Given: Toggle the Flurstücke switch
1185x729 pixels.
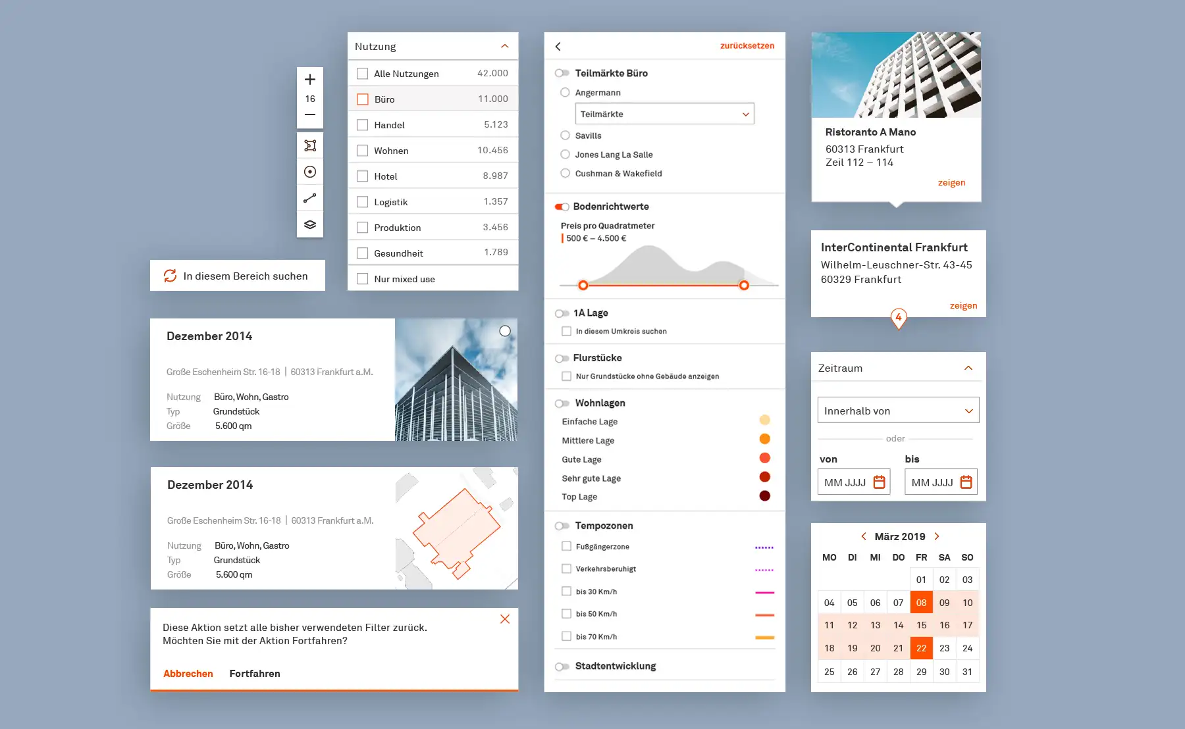Looking at the screenshot, I should tap(562, 359).
